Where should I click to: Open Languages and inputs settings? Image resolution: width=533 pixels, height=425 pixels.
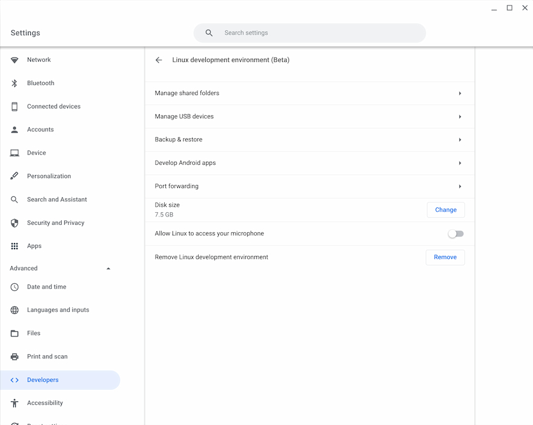(60, 310)
